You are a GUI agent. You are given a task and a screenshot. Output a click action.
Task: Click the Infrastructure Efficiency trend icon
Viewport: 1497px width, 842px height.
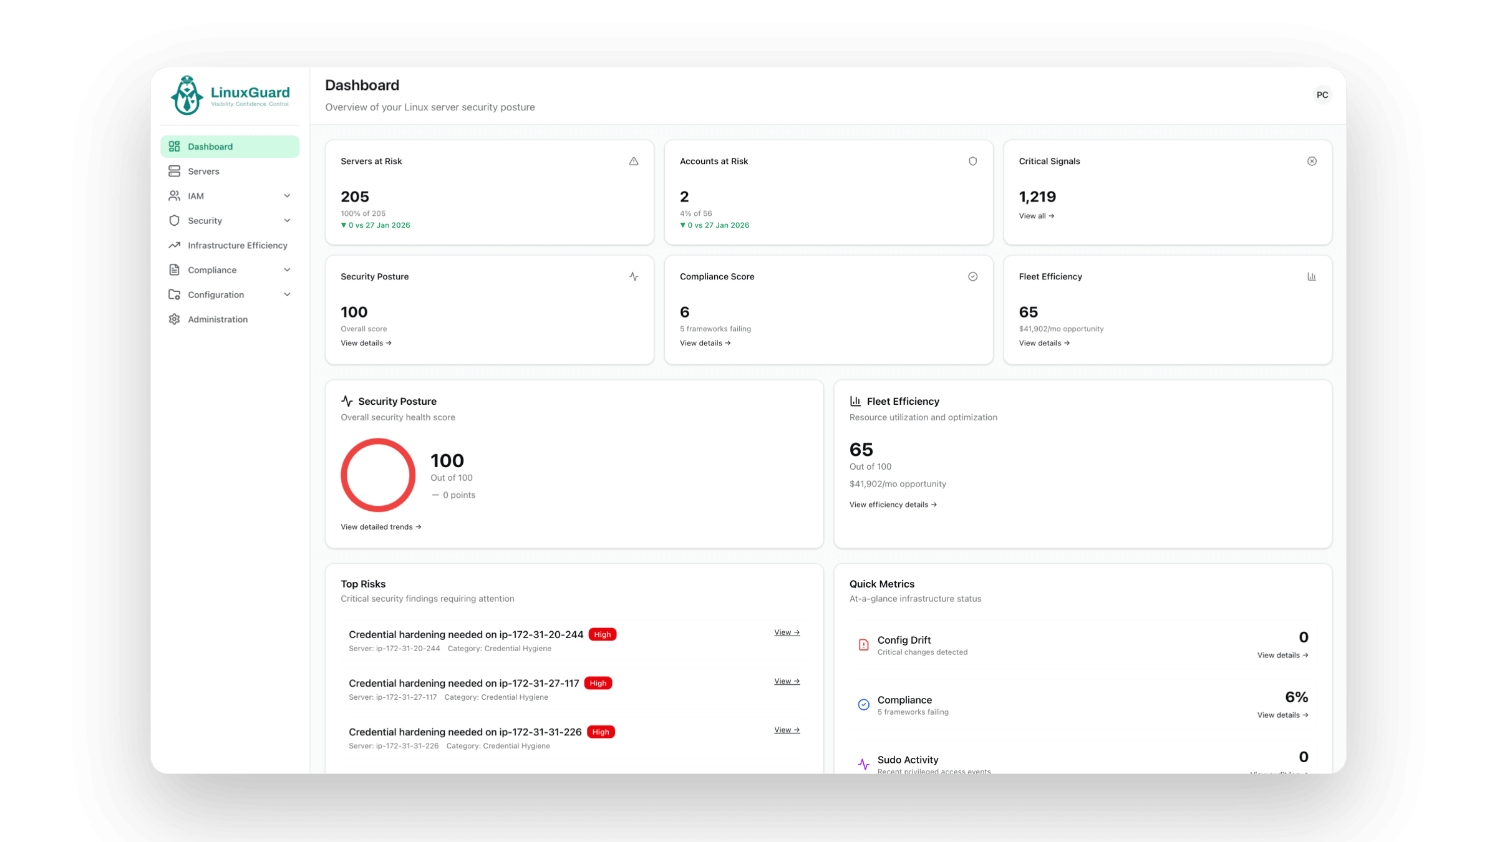tap(175, 245)
